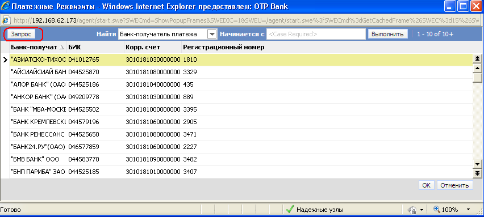This screenshot has height=217, width=484.
Task: Click BIK cell 044525502
Action: click(x=84, y=109)
